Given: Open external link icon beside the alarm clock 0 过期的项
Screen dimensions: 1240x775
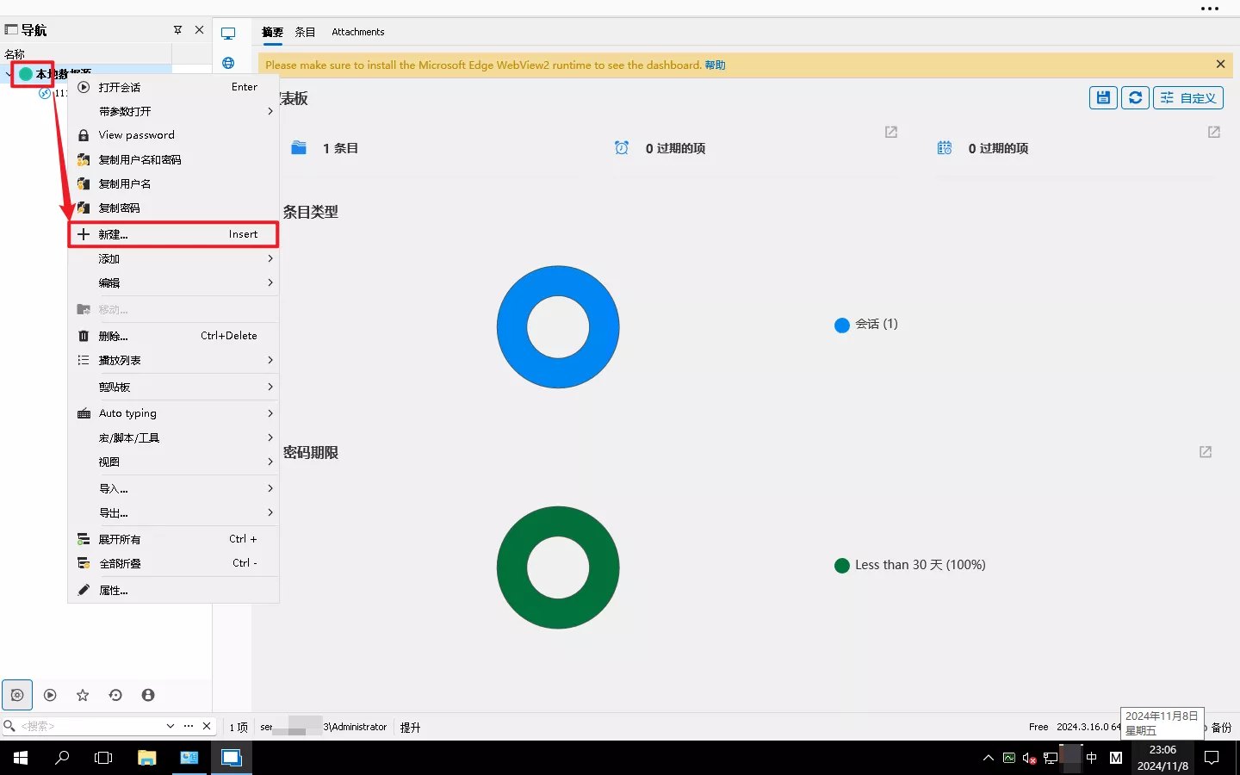Looking at the screenshot, I should click(x=891, y=132).
